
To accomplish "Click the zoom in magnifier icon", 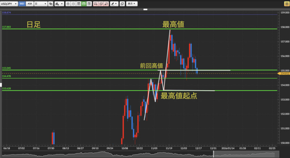I will pos(68,4).
